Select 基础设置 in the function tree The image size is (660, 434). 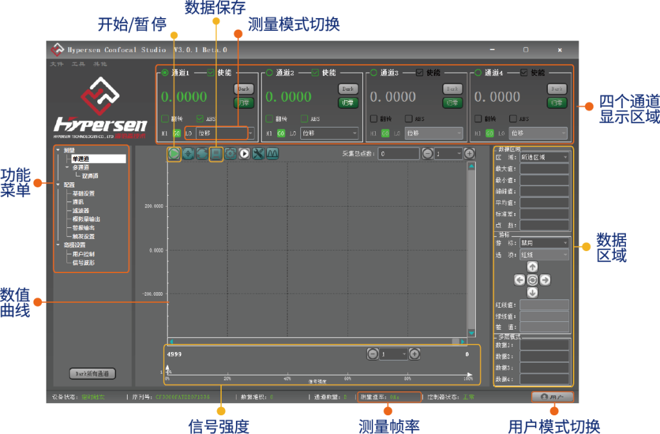[83, 193]
